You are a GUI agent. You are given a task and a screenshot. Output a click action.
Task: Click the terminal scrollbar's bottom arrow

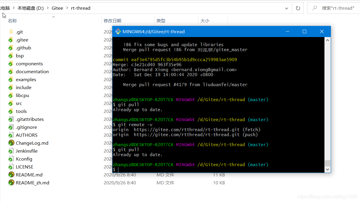[x=328, y=170]
